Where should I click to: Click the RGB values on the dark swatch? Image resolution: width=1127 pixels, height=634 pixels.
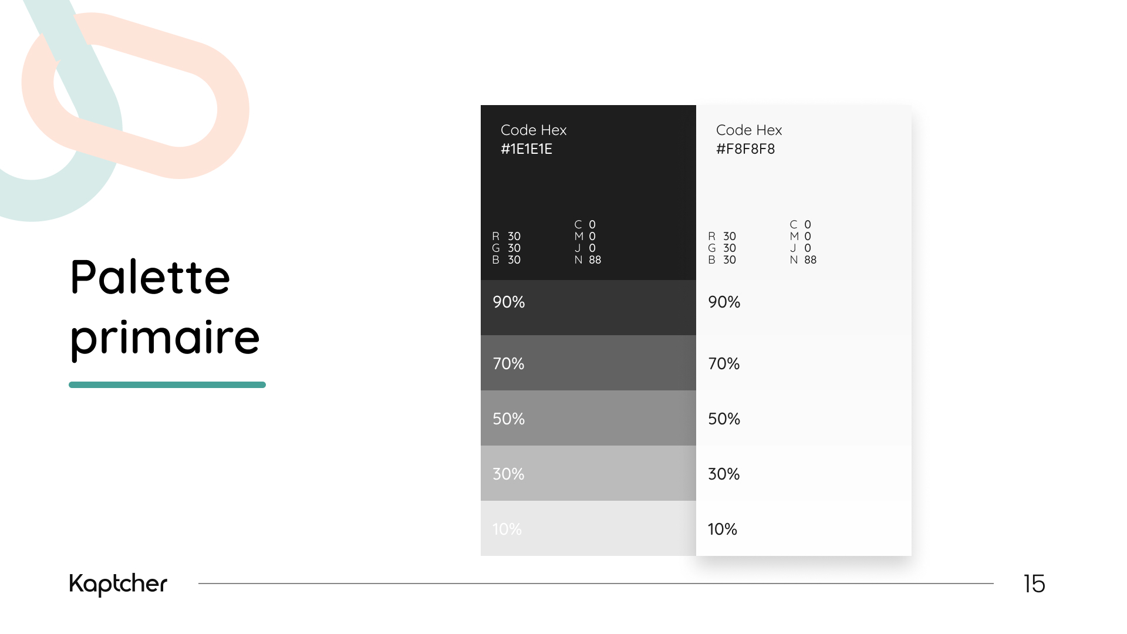pyautogui.click(x=506, y=248)
